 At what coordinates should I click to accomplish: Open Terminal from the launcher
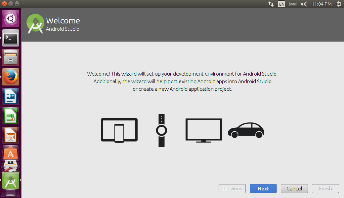click(x=11, y=38)
